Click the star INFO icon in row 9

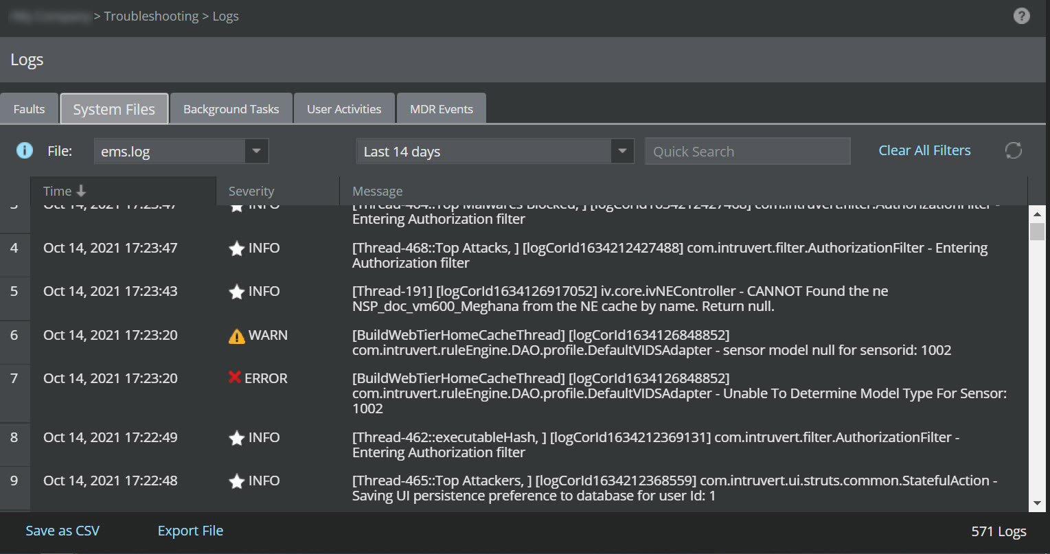click(236, 481)
